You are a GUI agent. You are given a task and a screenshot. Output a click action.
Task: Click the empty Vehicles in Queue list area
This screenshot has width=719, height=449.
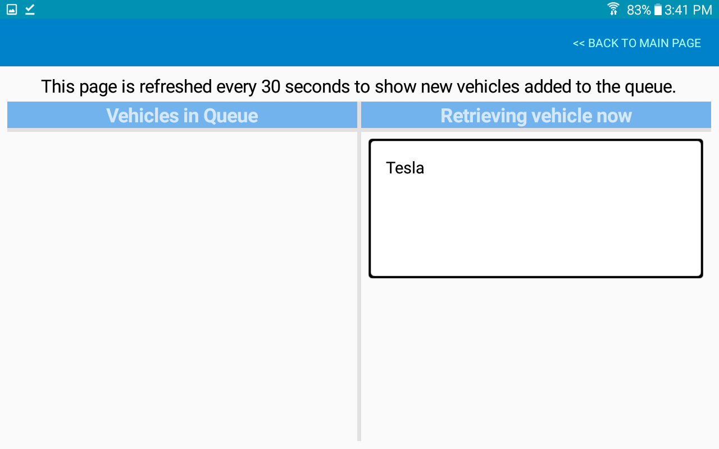click(182, 286)
